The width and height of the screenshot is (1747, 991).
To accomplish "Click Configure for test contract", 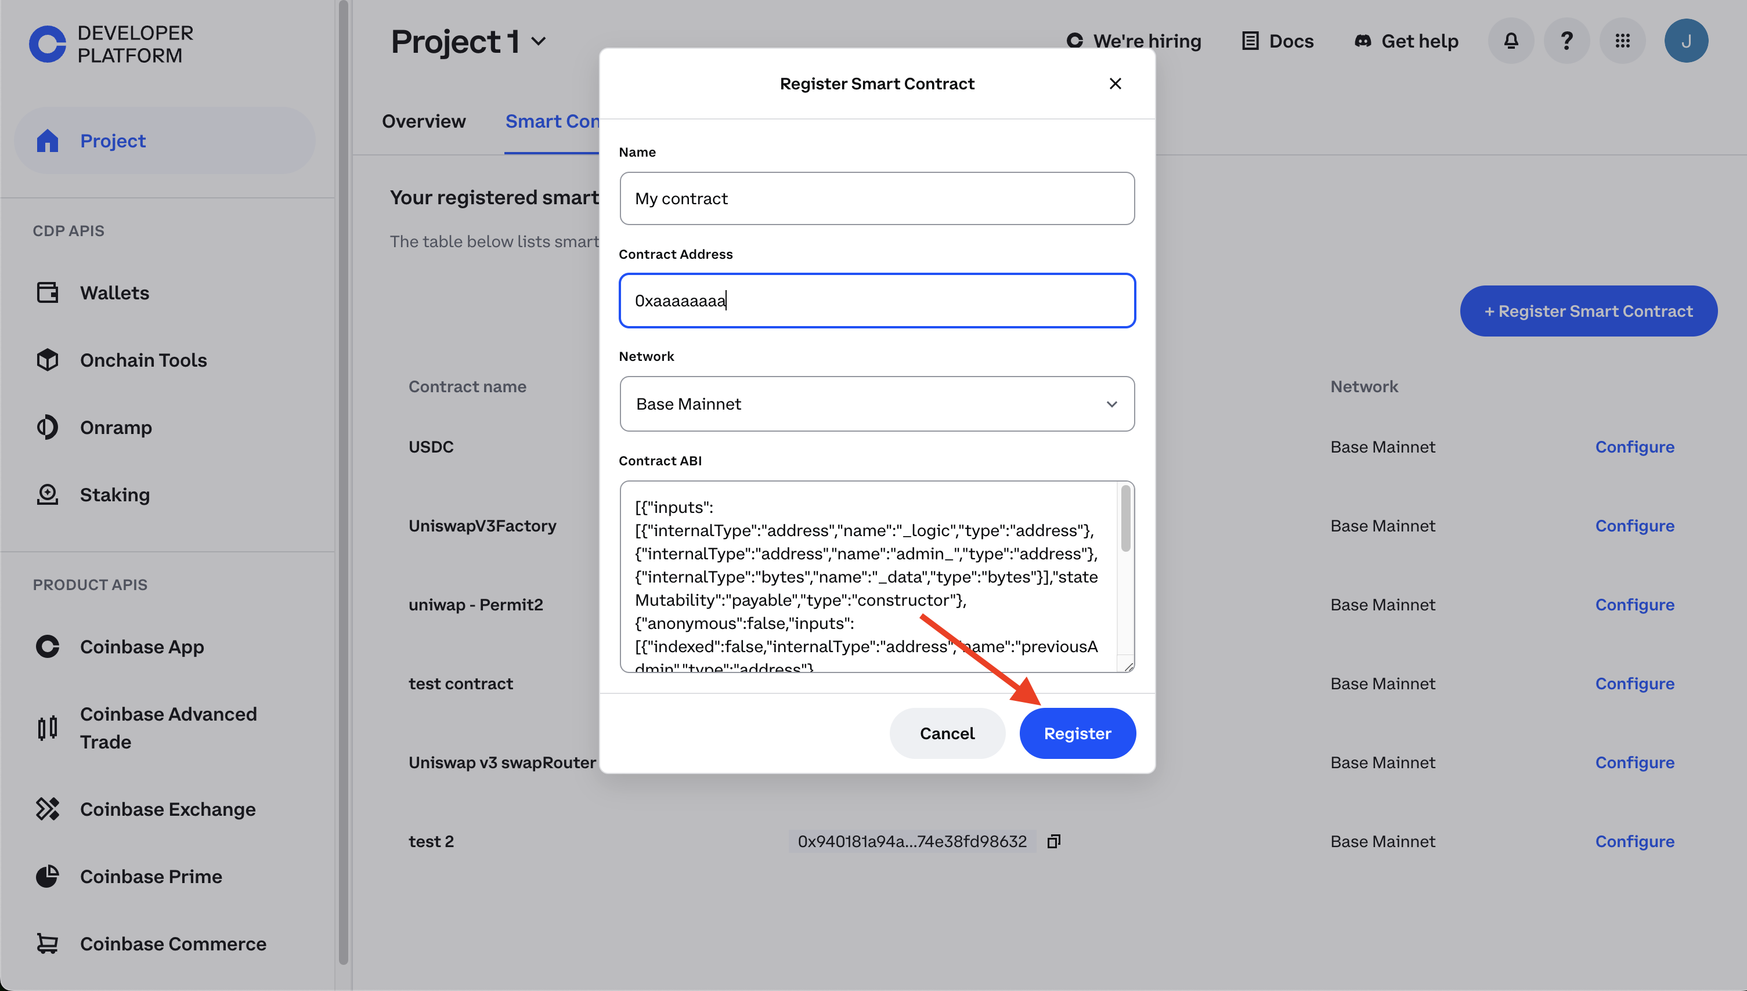I will (1634, 684).
